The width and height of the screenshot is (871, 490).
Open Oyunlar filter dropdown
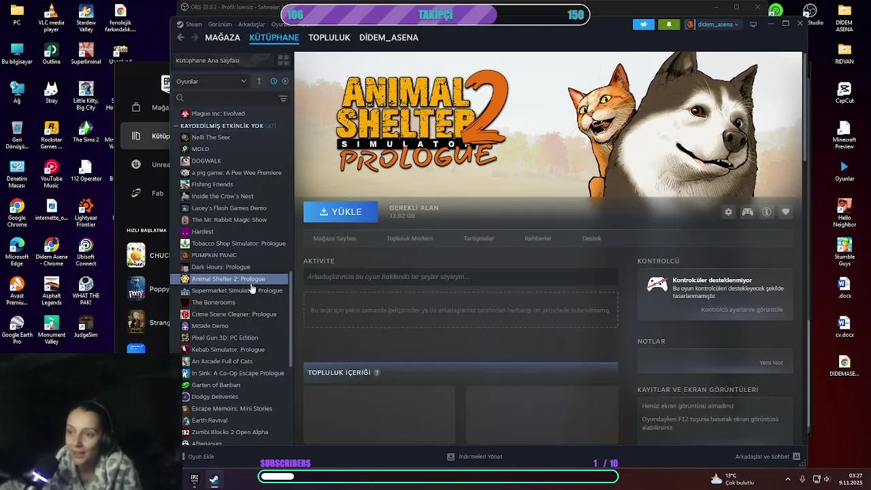pos(211,81)
